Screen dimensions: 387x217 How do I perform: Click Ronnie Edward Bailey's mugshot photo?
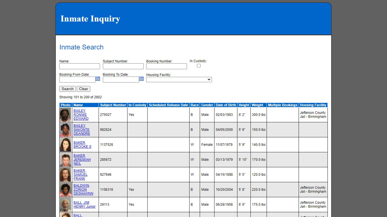(65, 115)
